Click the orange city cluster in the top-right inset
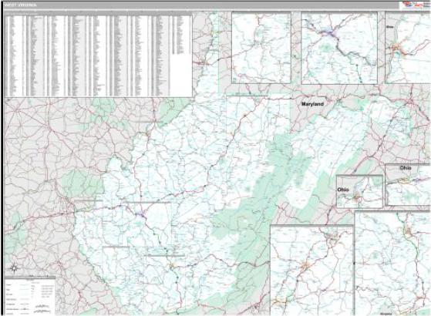431x316 pixels. click(x=396, y=49)
